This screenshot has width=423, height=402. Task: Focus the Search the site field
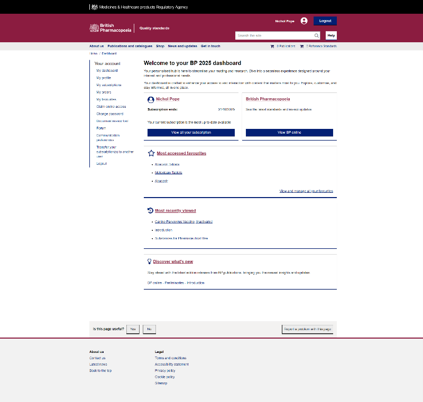point(274,36)
